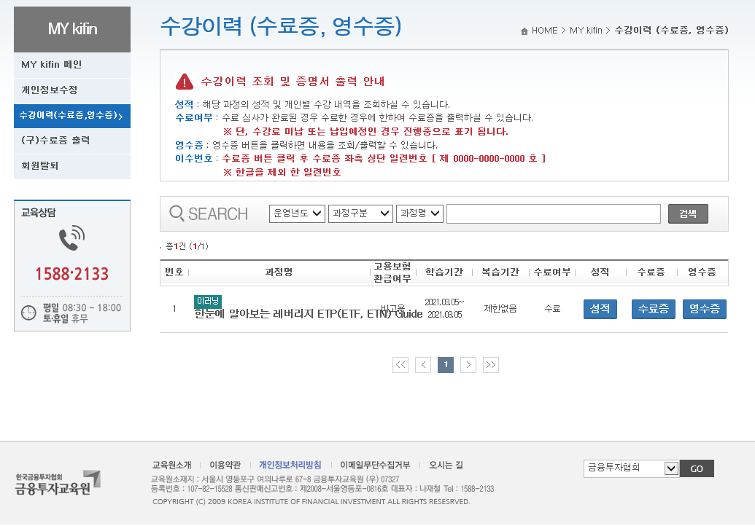Select MY kifin 메인 in sidebar
This screenshot has width=755, height=526.
pos(71,65)
